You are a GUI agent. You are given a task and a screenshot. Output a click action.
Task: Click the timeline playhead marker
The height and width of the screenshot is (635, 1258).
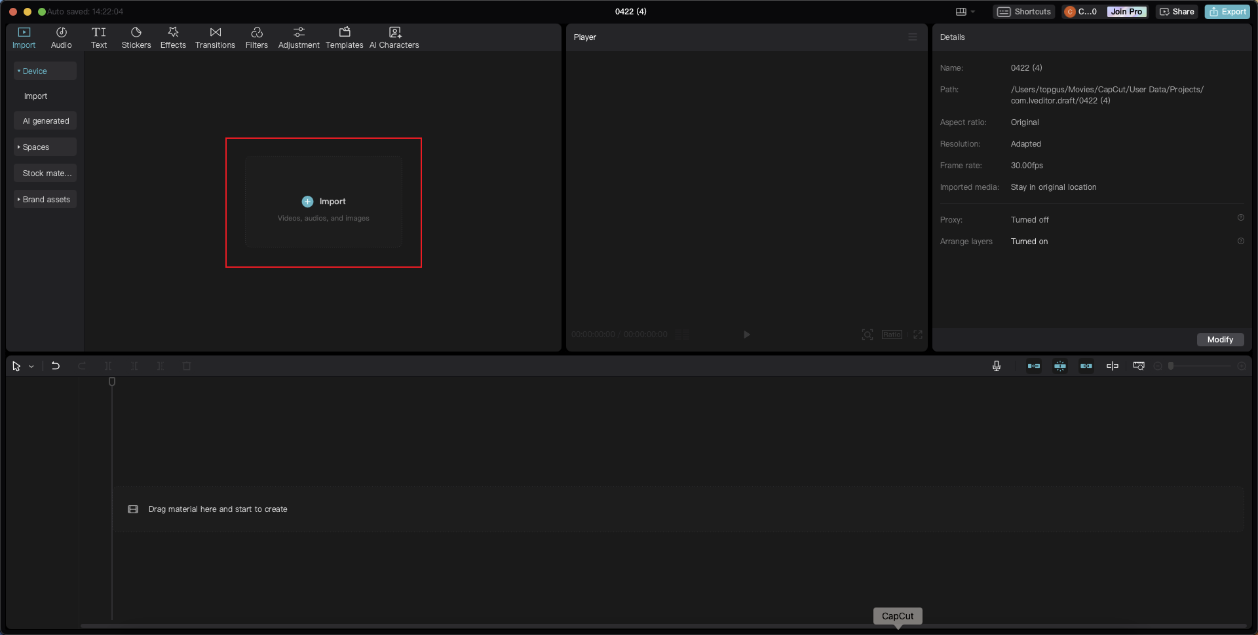tap(112, 382)
